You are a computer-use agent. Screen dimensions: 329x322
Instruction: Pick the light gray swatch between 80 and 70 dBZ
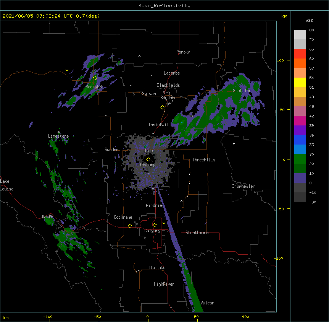click(x=300, y=35)
